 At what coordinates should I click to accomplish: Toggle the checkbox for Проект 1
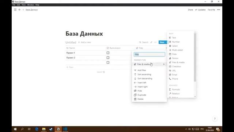click(108, 53)
